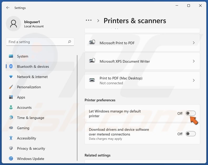Open Accessibility settings
Screen dimensions: 208x165
click(40, 138)
